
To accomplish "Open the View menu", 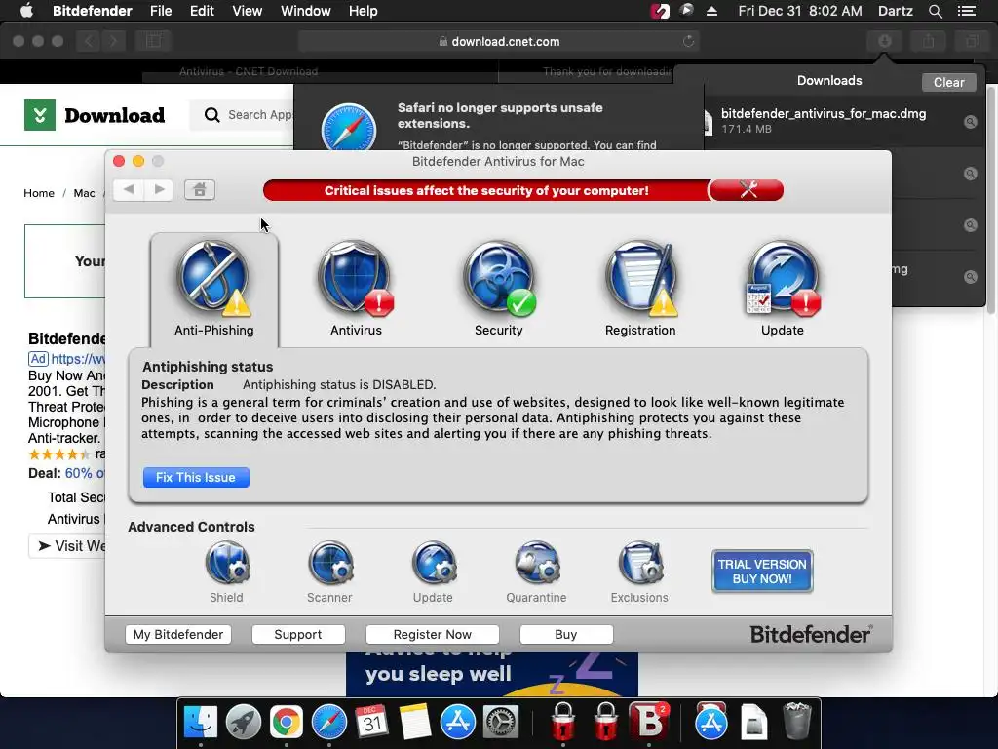I will tap(247, 11).
